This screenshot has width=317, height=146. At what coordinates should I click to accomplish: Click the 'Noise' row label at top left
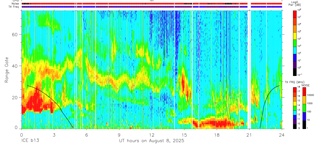15,4
